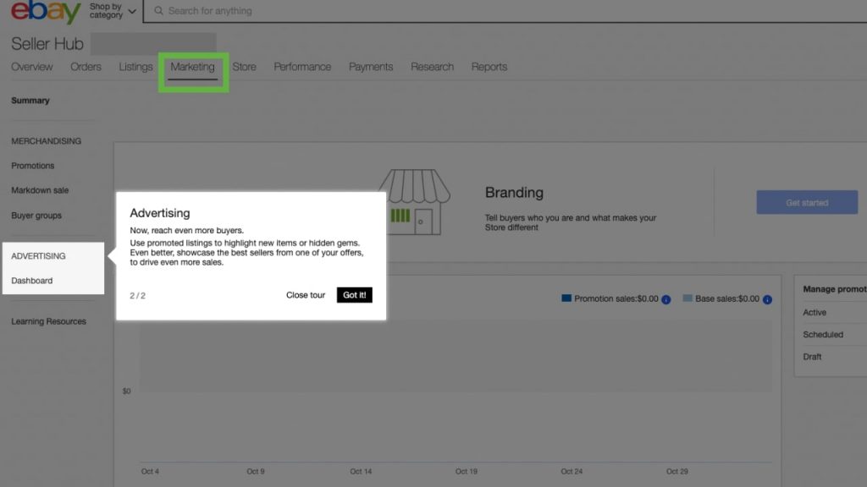View Active promotions in Manage promotions
Image resolution: width=867 pixels, height=487 pixels.
click(x=815, y=312)
